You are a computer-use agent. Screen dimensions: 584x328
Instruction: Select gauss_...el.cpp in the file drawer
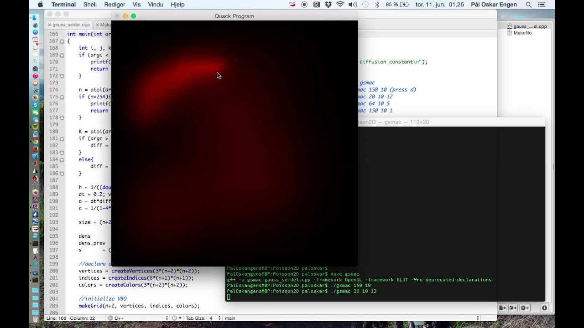527,26
